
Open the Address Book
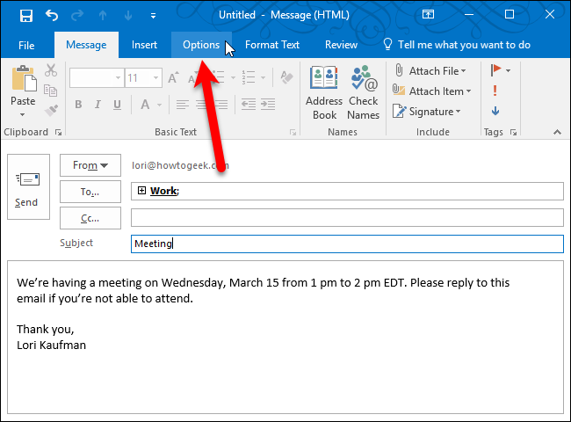pos(324,93)
